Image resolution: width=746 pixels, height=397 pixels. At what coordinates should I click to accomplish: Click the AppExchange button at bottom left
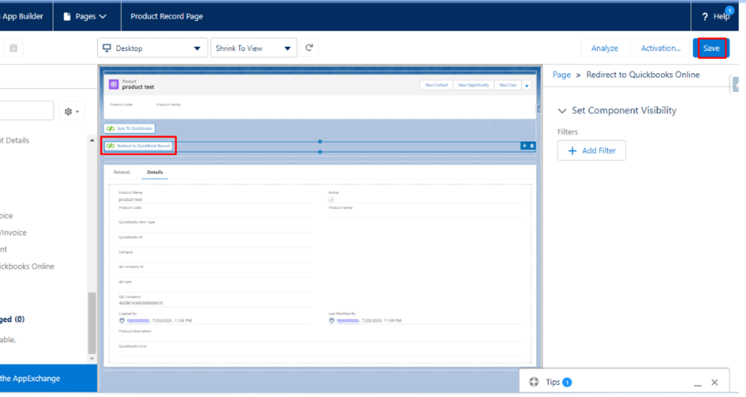(48, 378)
